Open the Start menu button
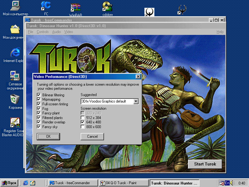Image resolution: width=249 pixels, height=187 pixels. [x=9, y=183]
